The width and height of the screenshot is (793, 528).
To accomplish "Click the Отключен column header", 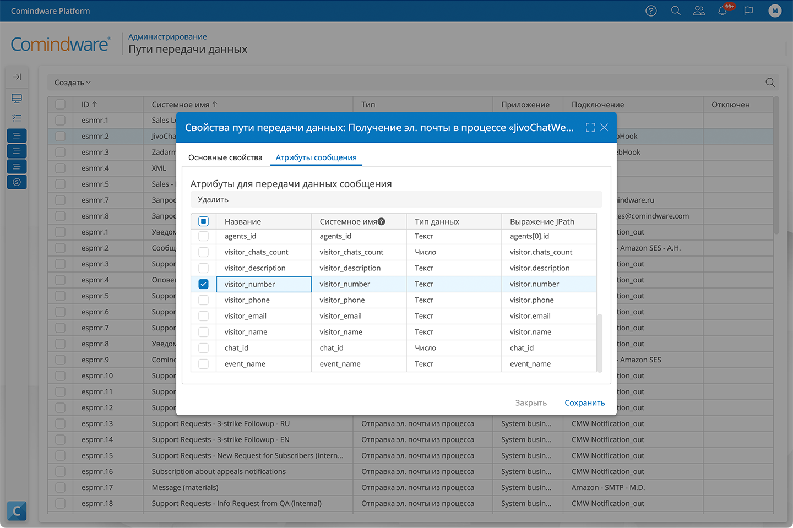I will (x=738, y=105).
